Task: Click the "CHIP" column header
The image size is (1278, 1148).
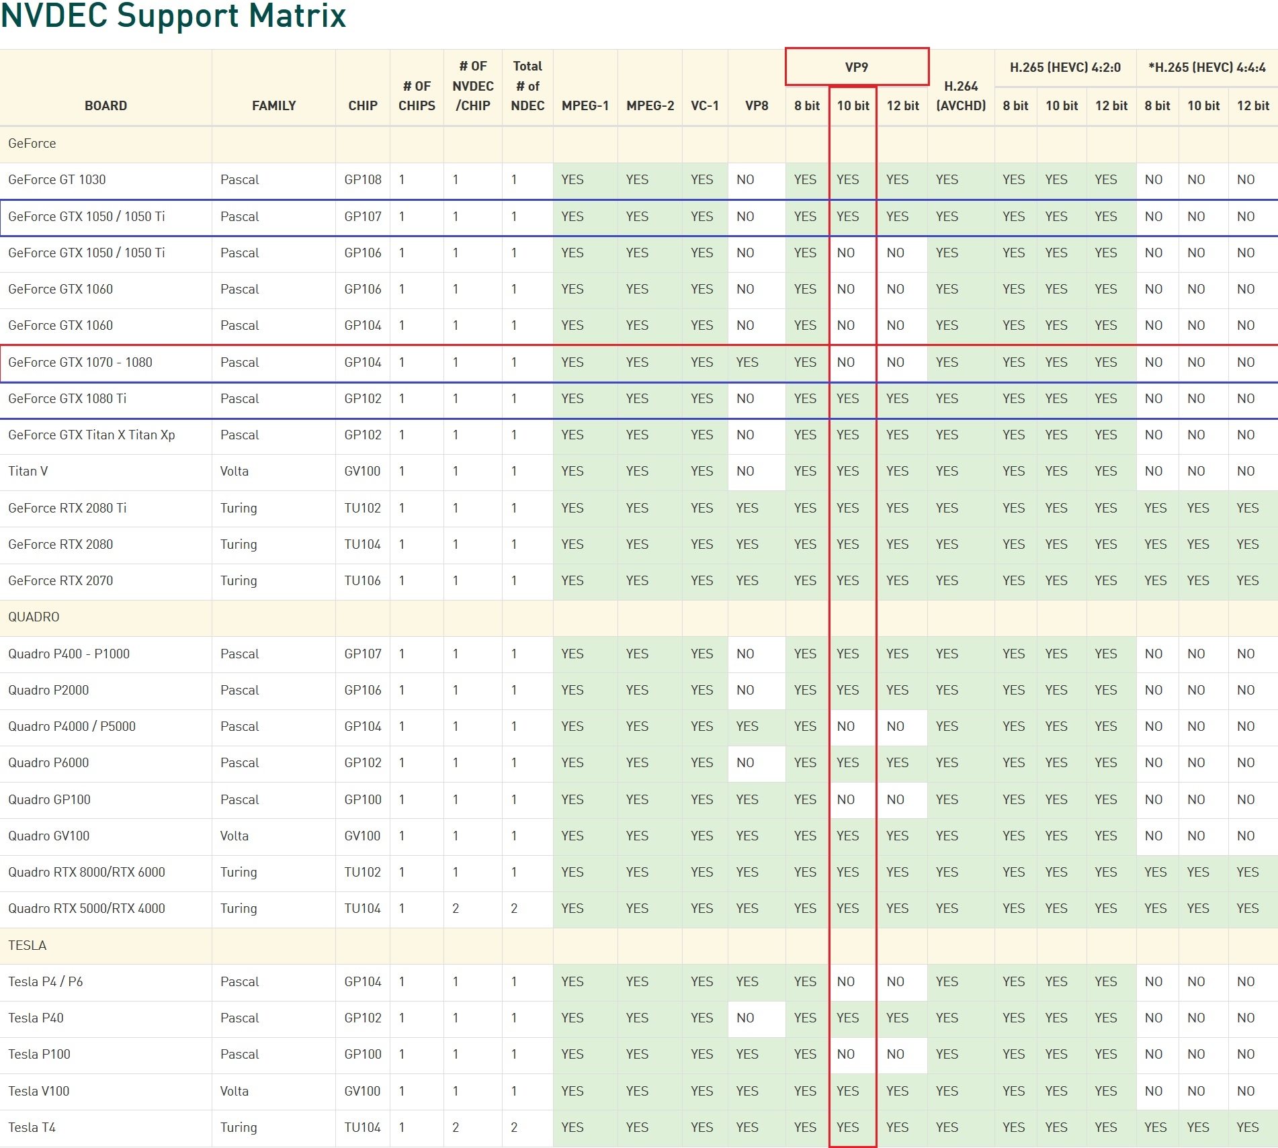Action: (363, 105)
